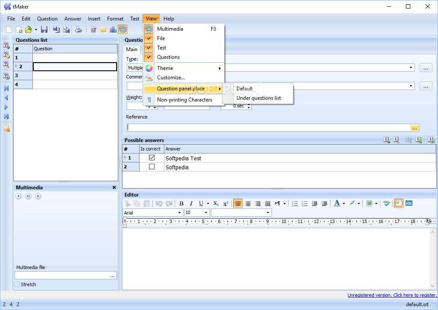Insert a numbered list in Editor

pyautogui.click(x=304, y=203)
